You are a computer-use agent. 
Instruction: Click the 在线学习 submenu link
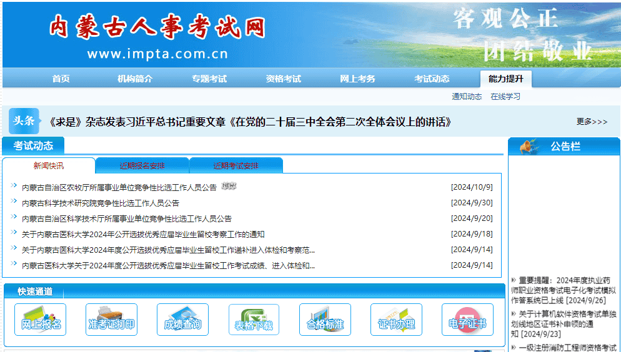coord(505,97)
